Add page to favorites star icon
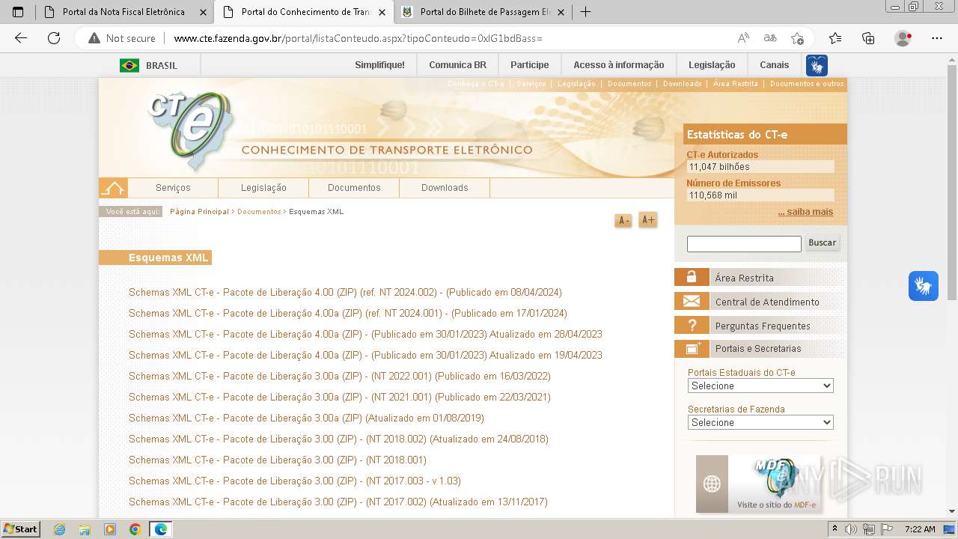Viewport: 958px width, 539px height. pyautogui.click(x=797, y=38)
